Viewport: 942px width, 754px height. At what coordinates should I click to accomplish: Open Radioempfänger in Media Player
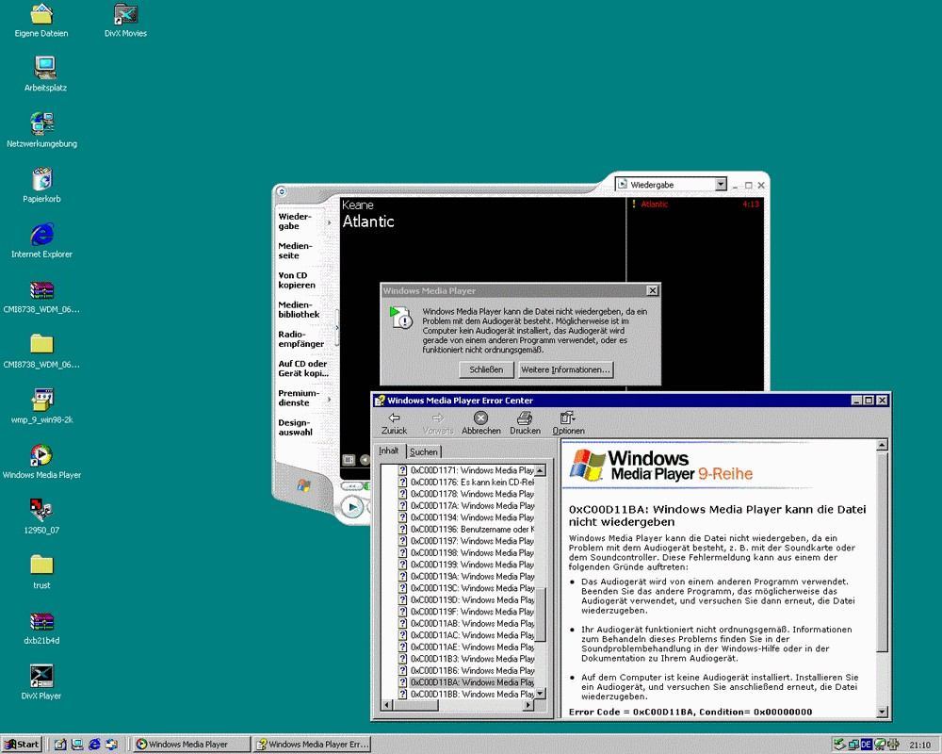(x=301, y=339)
